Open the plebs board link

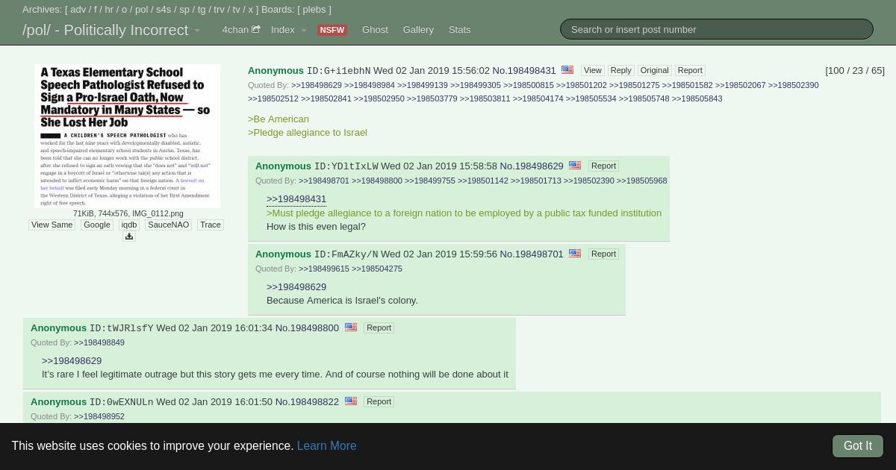(x=314, y=10)
